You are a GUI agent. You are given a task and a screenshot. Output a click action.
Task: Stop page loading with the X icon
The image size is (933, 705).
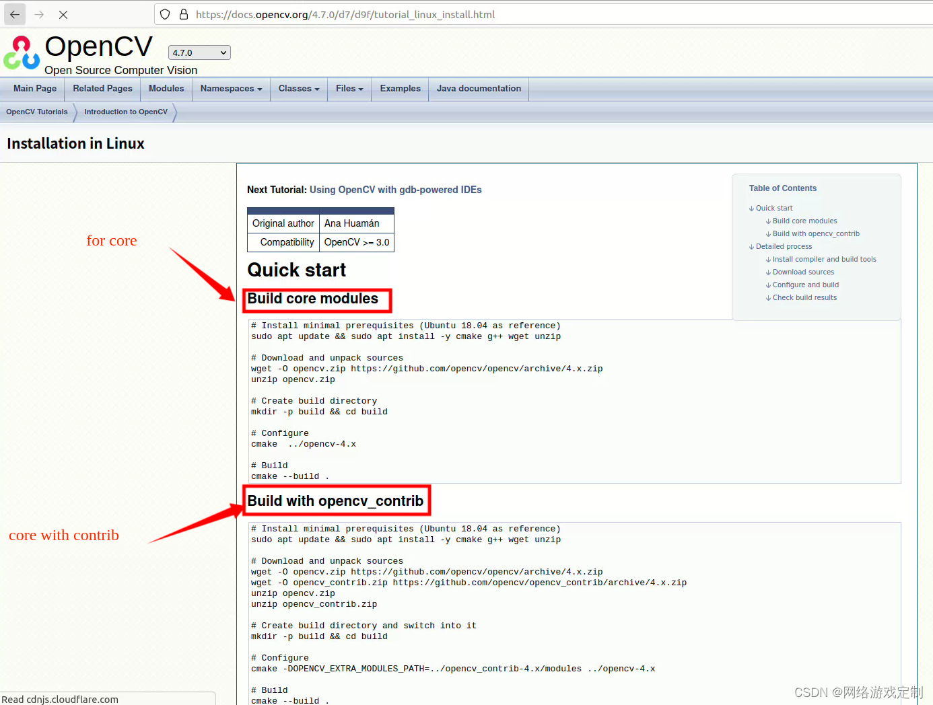click(x=64, y=14)
